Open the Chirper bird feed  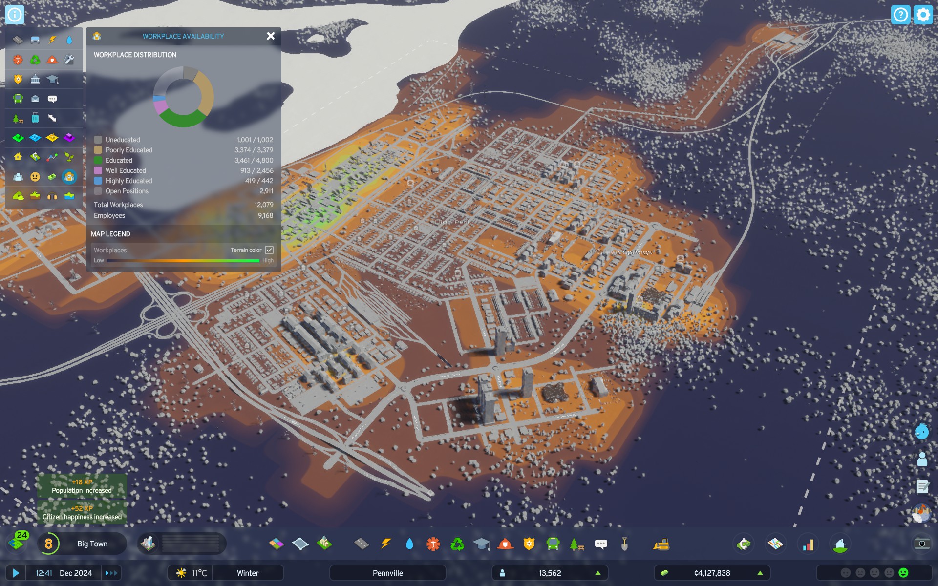click(x=921, y=432)
